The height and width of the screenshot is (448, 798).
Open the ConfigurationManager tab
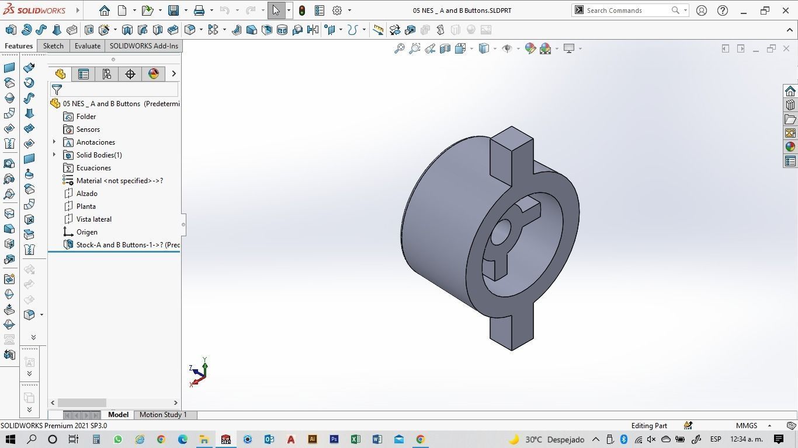(x=107, y=73)
